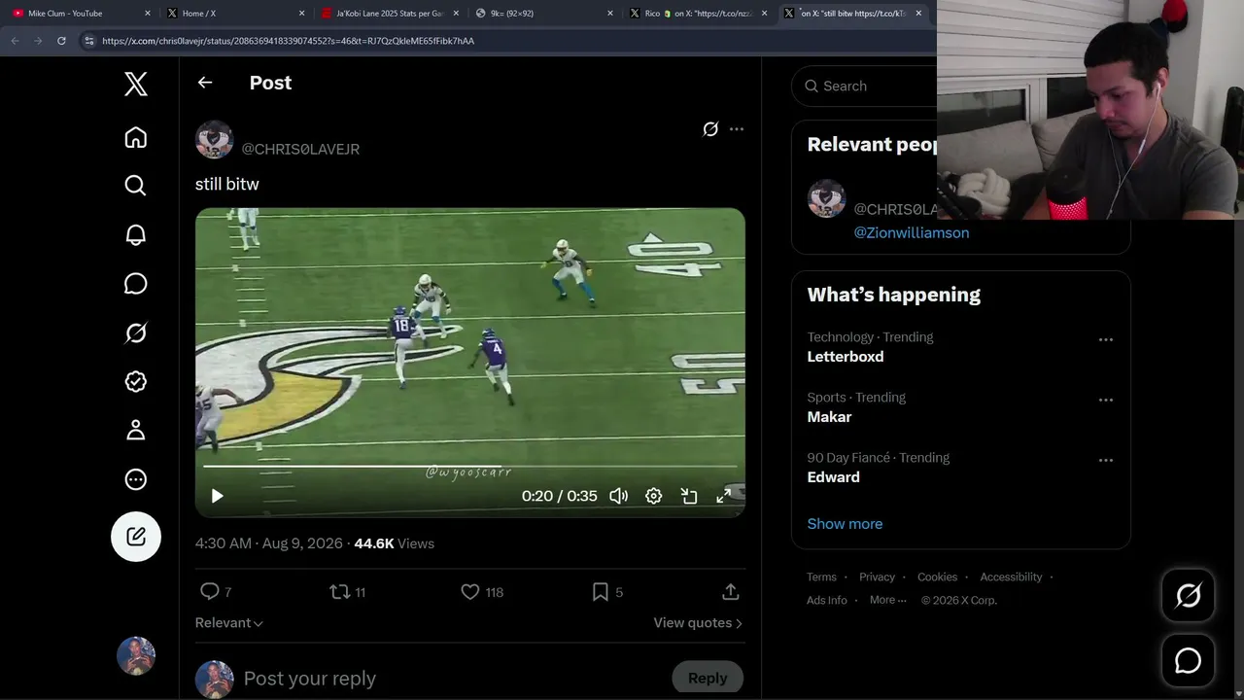Switch to the Ja'Kobi Lane 2025 Stats tab
The image size is (1244, 700).
tap(389, 14)
